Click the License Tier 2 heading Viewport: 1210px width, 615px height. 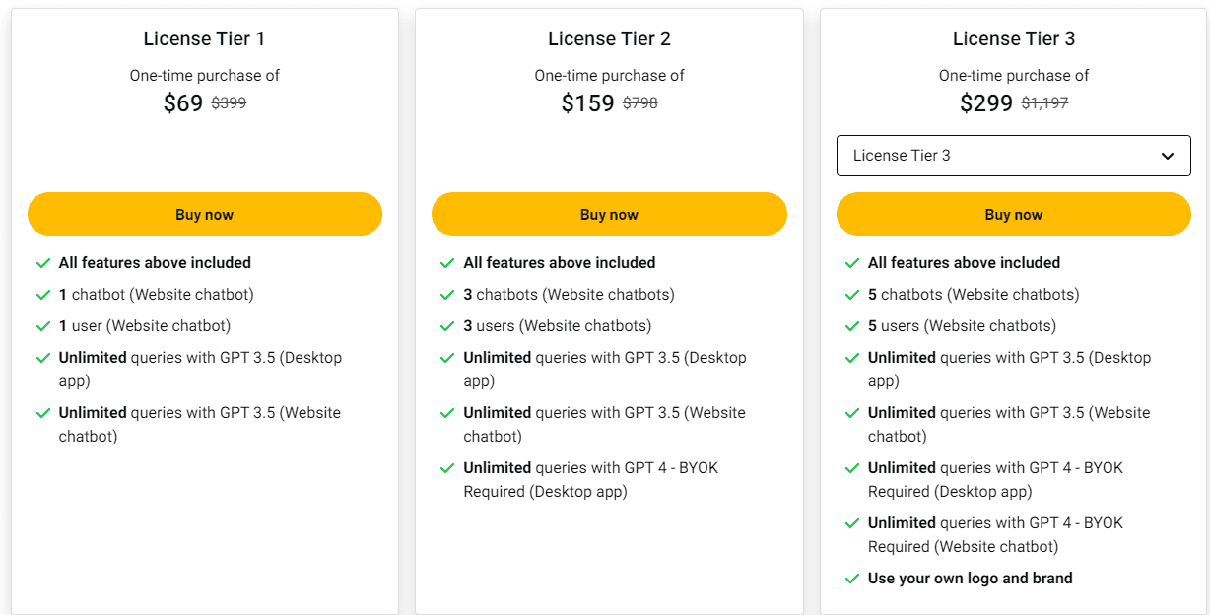coord(609,38)
